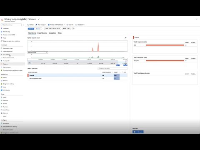
Task: Click the search to filter items field
Action: pos(112,68)
